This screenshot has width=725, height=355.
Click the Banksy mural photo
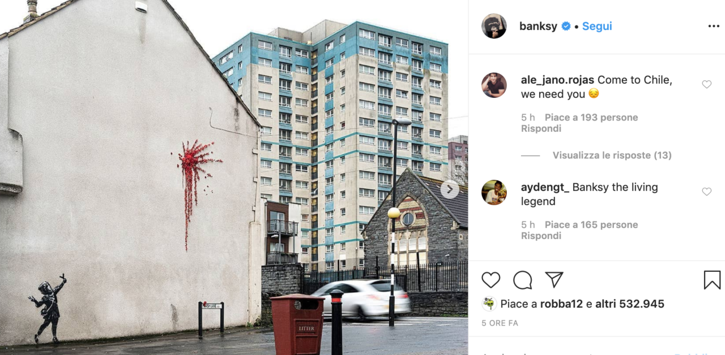(234, 177)
